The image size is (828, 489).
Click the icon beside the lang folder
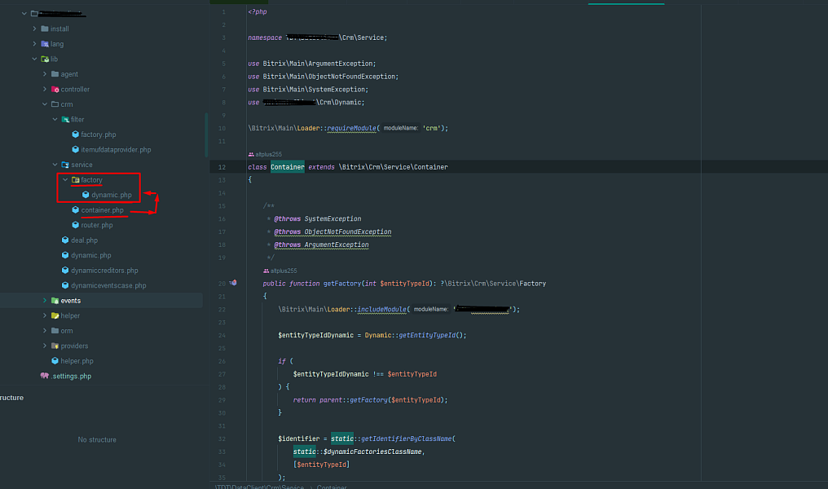coord(44,43)
